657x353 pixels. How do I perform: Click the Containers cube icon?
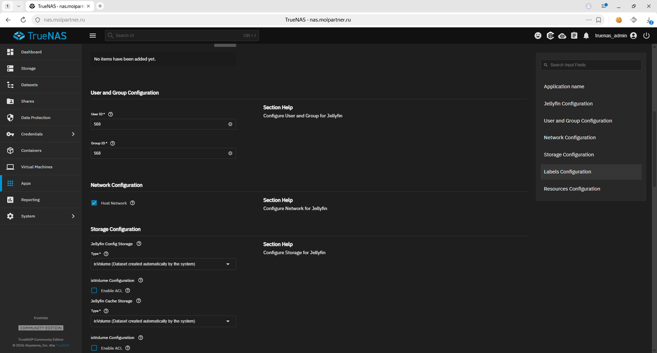[10, 151]
